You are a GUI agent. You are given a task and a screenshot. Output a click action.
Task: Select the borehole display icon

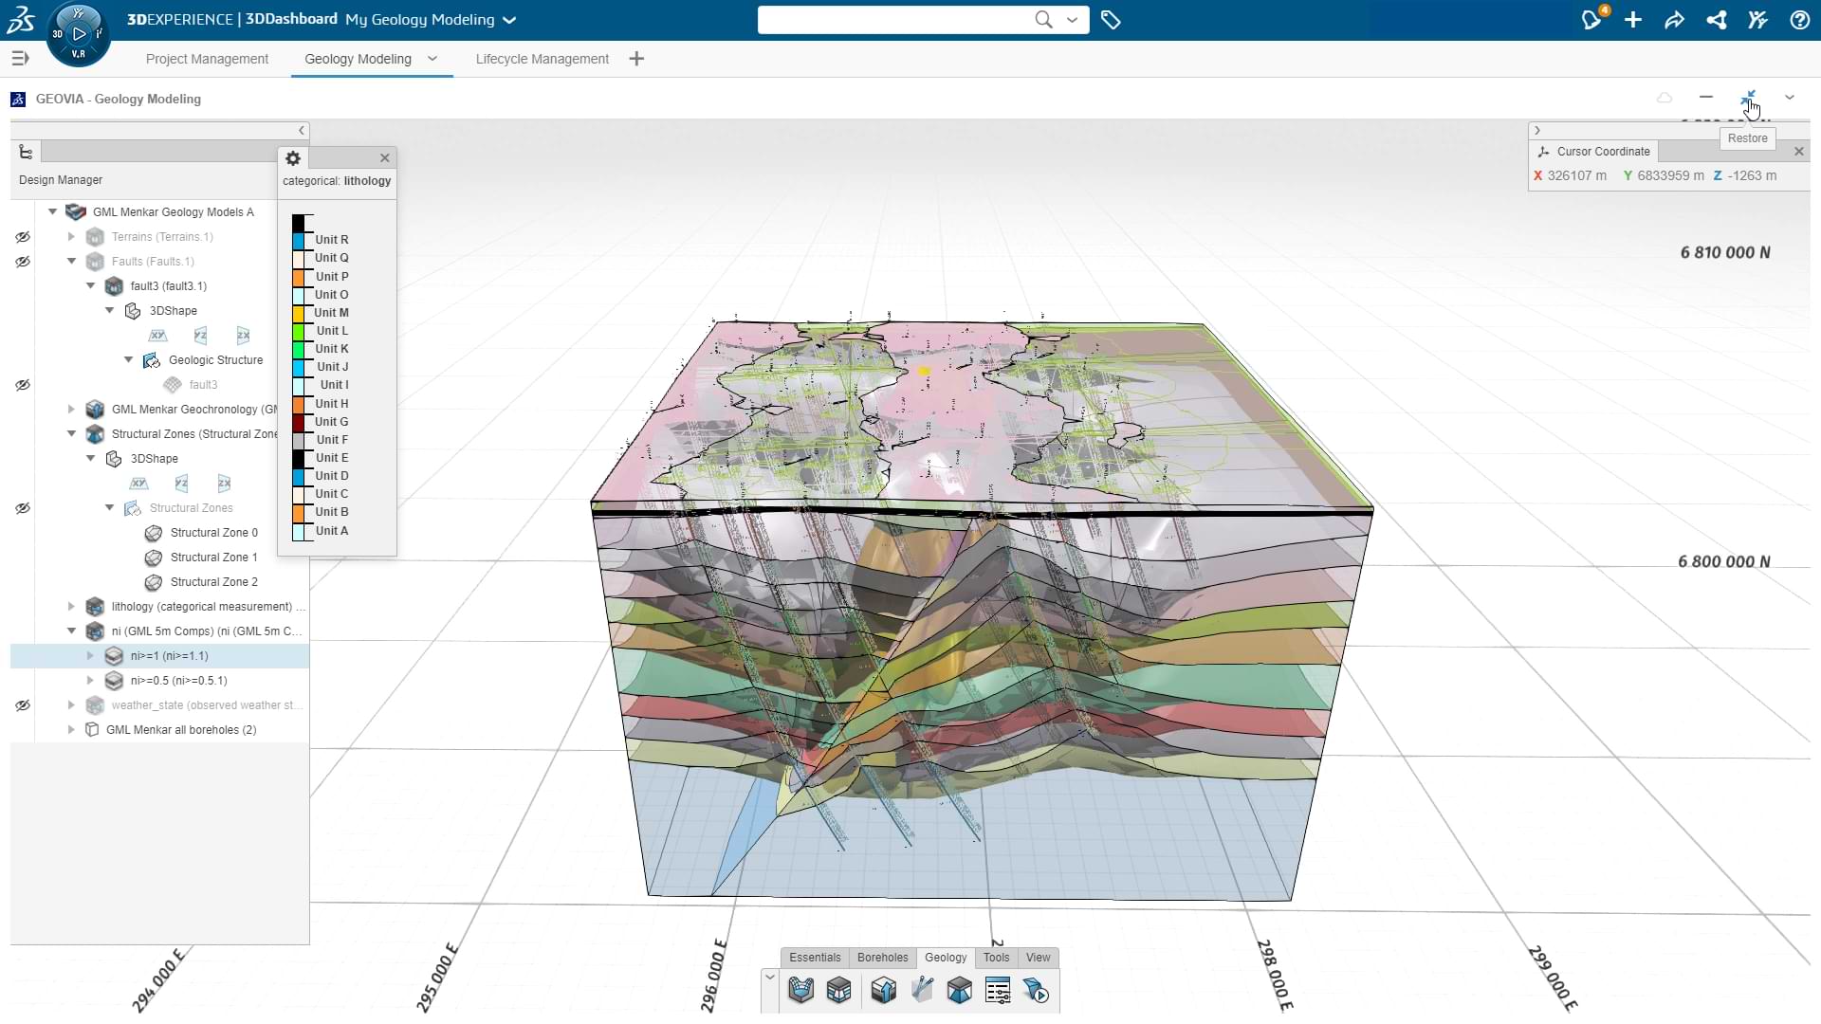922,990
